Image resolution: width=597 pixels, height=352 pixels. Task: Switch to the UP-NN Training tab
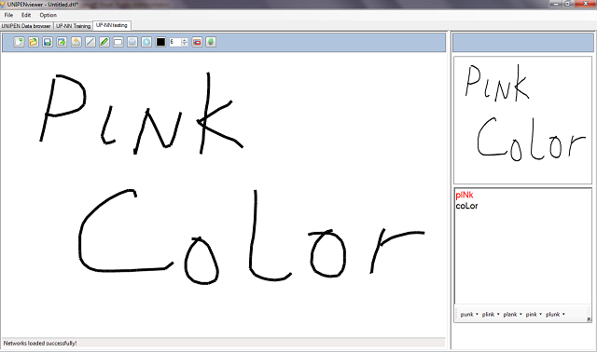click(73, 26)
